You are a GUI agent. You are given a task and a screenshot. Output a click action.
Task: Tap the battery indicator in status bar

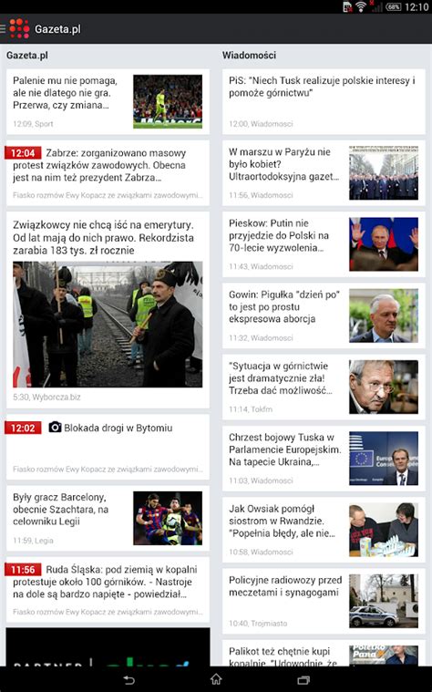(393, 6)
